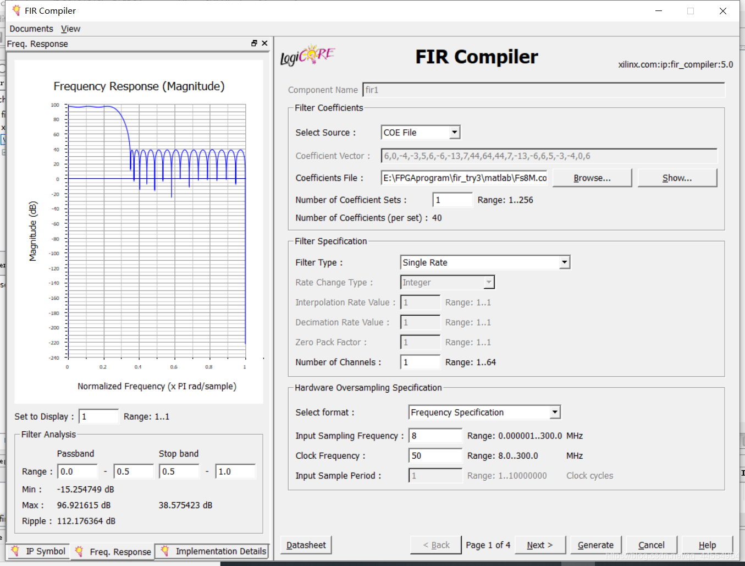Viewport: 745px width, 566px height.
Task: Click the Interpolation Rate Value field
Action: pyautogui.click(x=421, y=302)
